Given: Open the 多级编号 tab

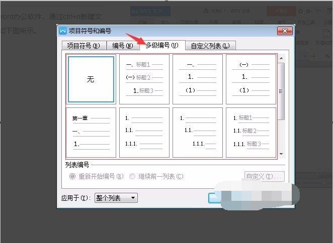Looking at the screenshot, I should coord(162,45).
